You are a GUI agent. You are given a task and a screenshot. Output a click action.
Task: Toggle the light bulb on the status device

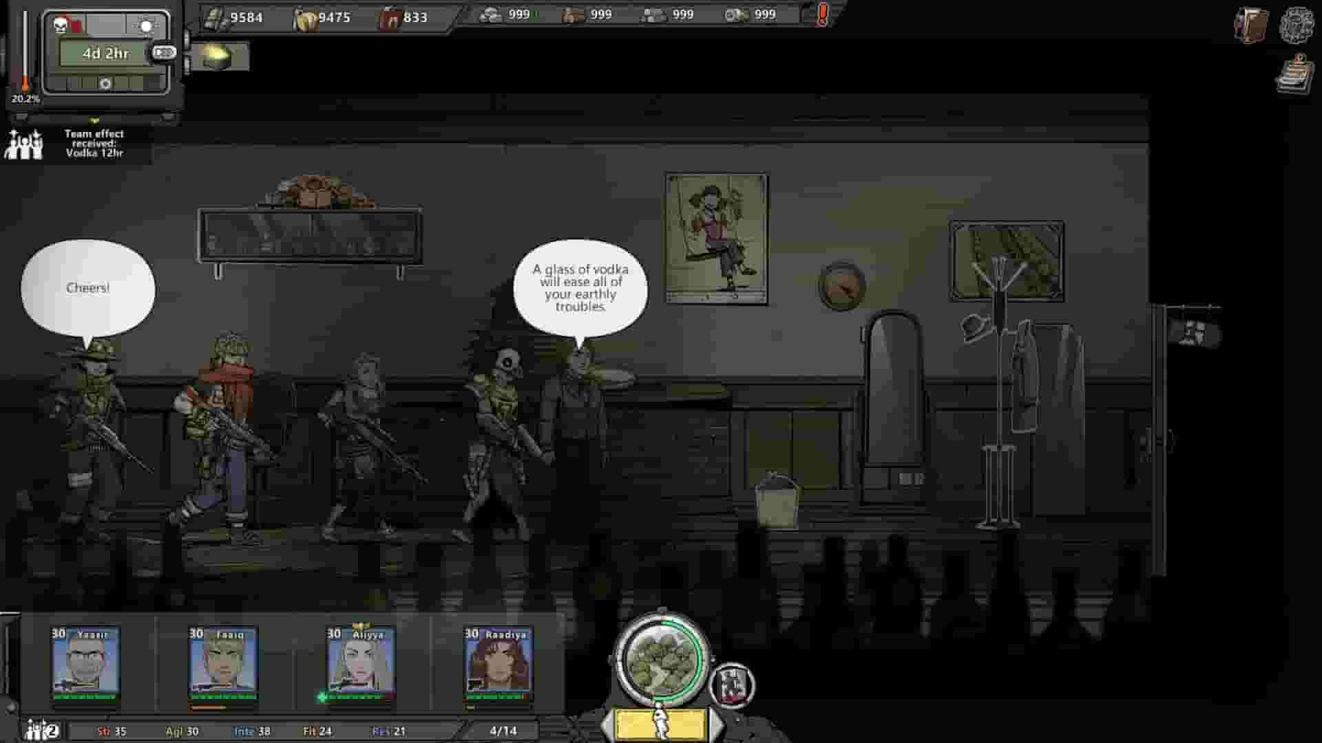(x=146, y=25)
